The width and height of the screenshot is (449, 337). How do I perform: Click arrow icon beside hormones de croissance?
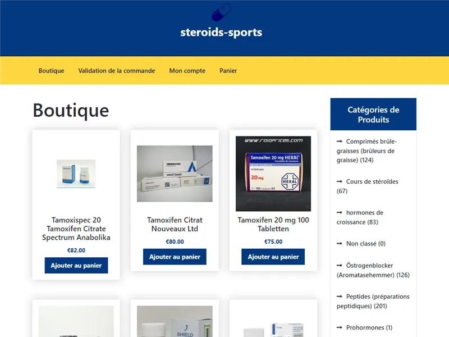pos(339,212)
